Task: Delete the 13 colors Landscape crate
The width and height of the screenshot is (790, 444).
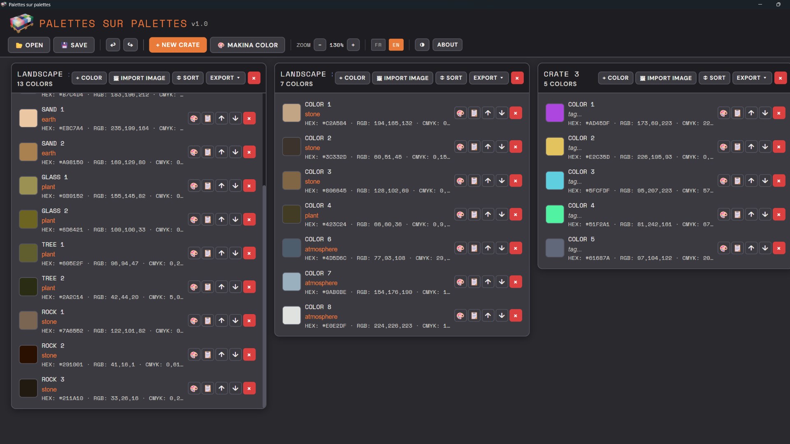Action: (254, 78)
